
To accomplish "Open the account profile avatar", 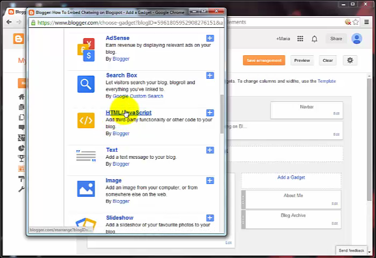I will coord(357,39).
